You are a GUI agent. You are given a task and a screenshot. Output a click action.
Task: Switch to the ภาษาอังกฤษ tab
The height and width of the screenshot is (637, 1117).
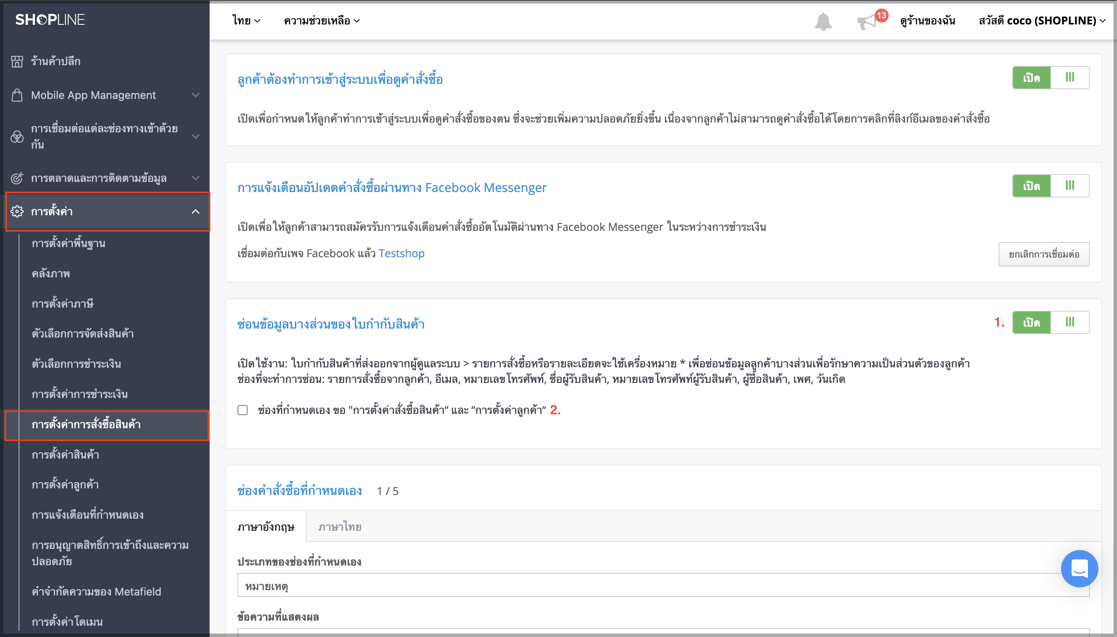266,526
